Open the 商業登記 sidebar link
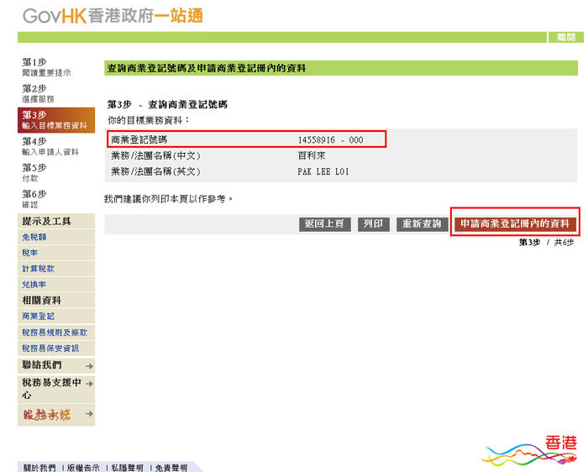Viewport: 588px width, 472px height. click(39, 317)
